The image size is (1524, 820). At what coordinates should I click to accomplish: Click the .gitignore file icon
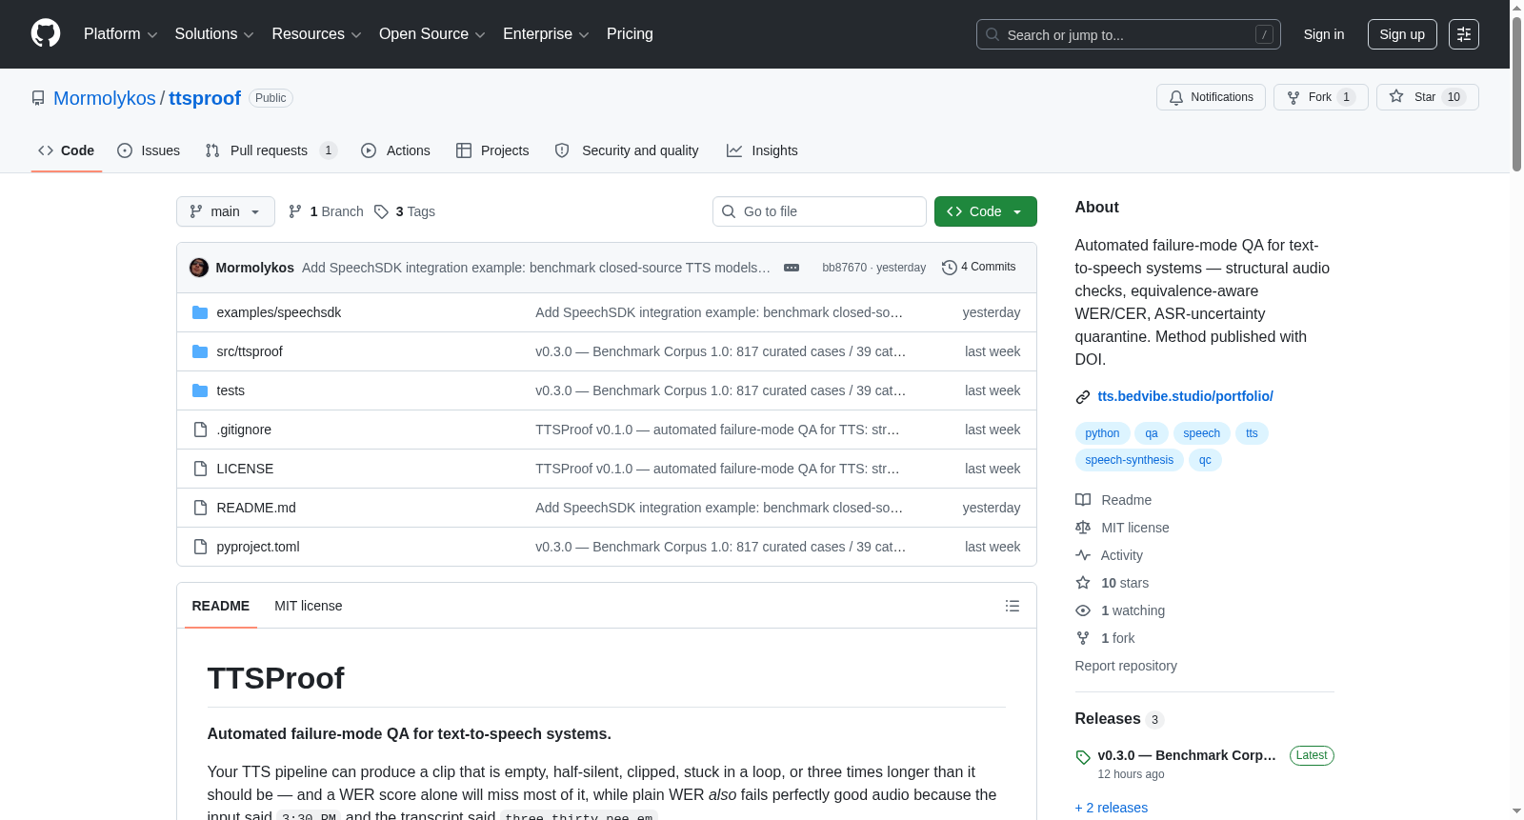pos(200,430)
